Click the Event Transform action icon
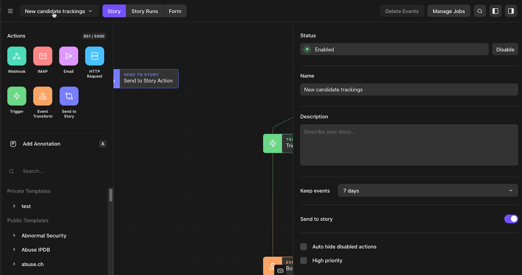This screenshot has width=522, height=275. pyautogui.click(x=43, y=96)
